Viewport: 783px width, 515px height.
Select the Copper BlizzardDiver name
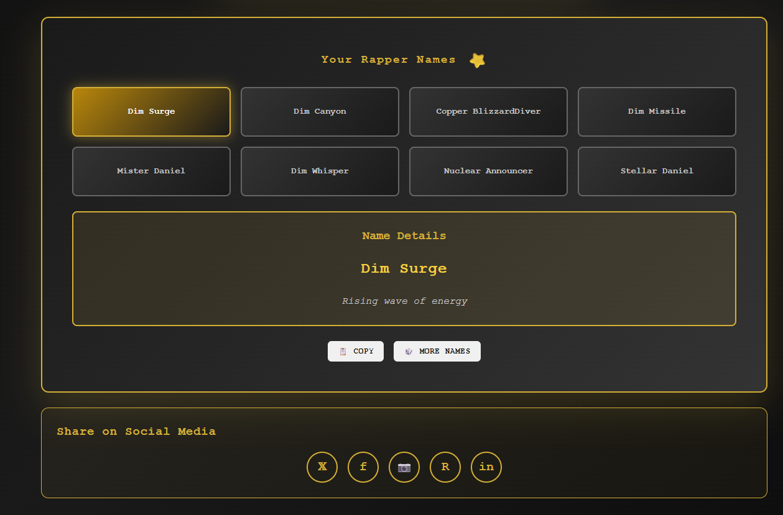[488, 112]
